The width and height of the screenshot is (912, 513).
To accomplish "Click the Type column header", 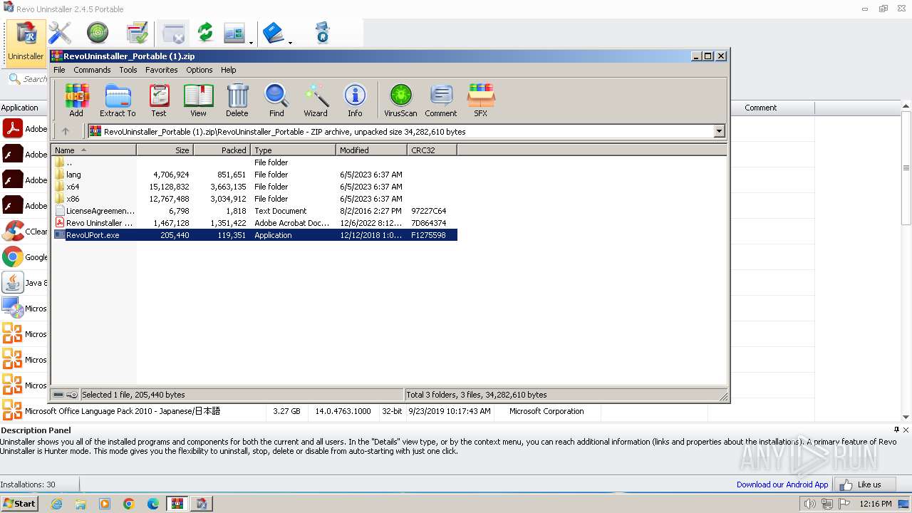I will pyautogui.click(x=293, y=150).
